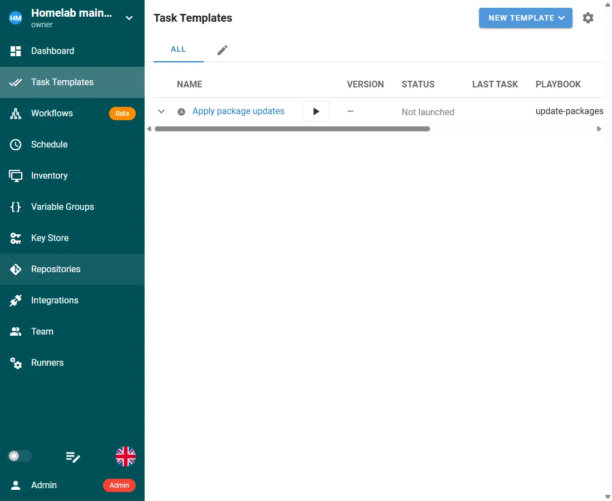Click the Team people icon
The image size is (612, 501).
click(16, 332)
